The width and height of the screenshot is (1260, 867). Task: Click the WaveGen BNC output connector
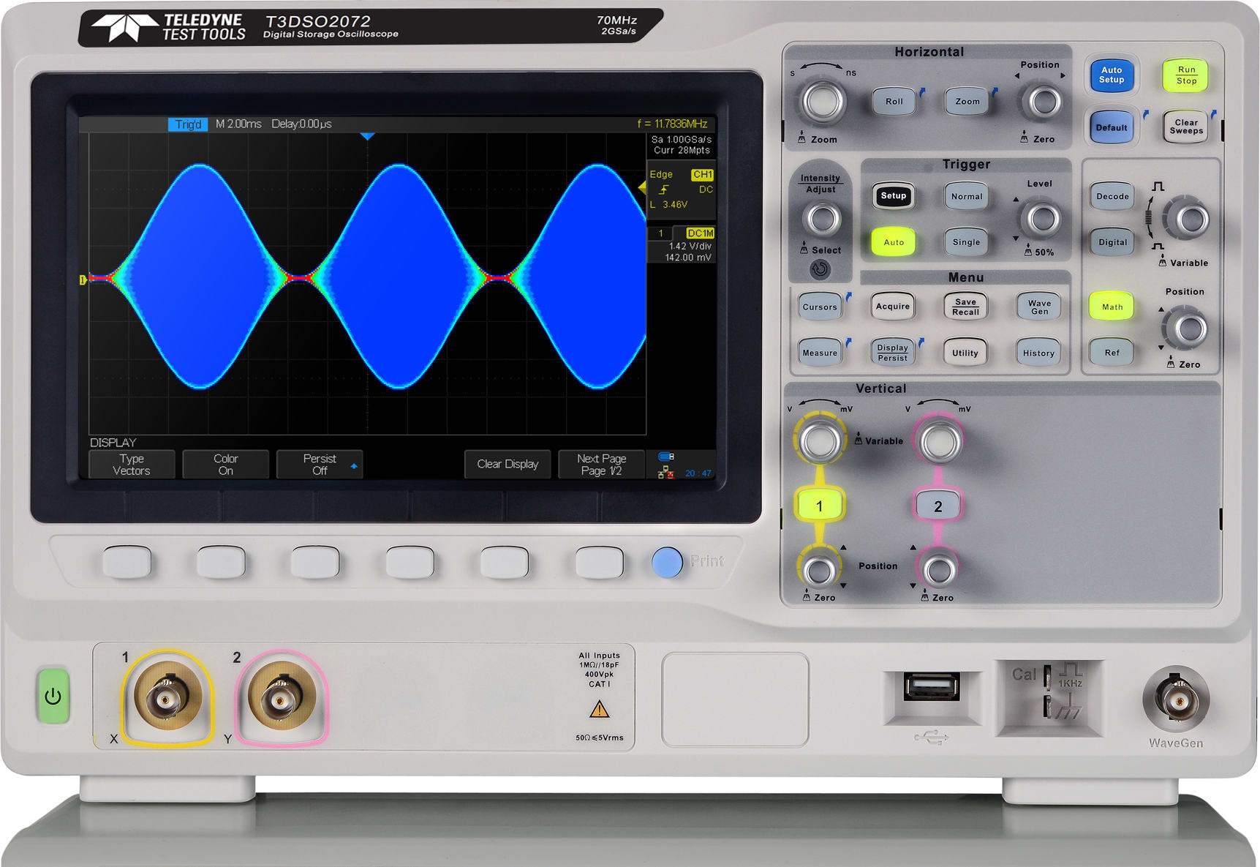click(1176, 699)
